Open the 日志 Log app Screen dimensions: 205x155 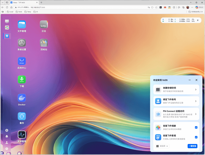click(44, 26)
